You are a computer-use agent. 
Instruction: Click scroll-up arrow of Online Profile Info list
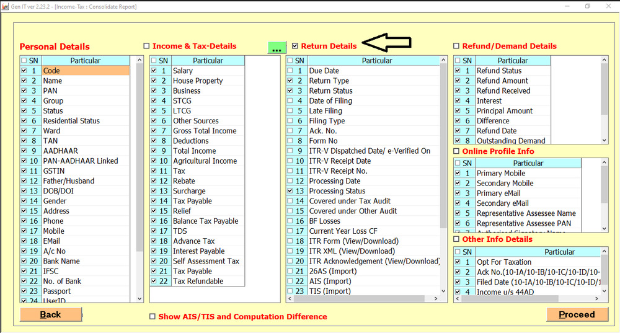604,163
